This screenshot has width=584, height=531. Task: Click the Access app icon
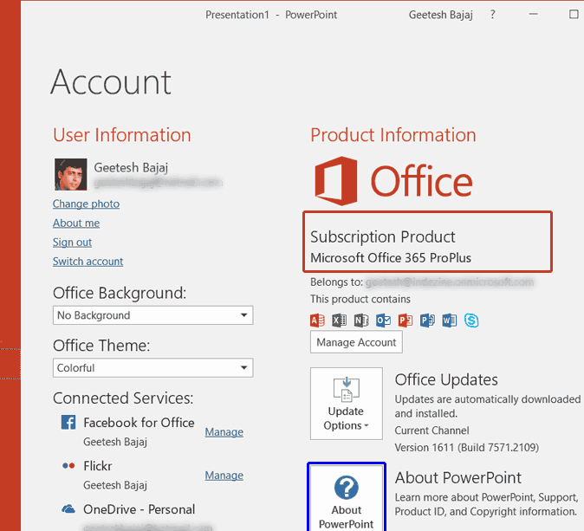click(x=317, y=321)
